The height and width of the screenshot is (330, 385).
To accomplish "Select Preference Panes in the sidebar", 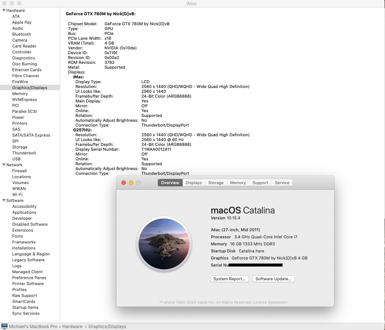I will [x=29, y=278].
